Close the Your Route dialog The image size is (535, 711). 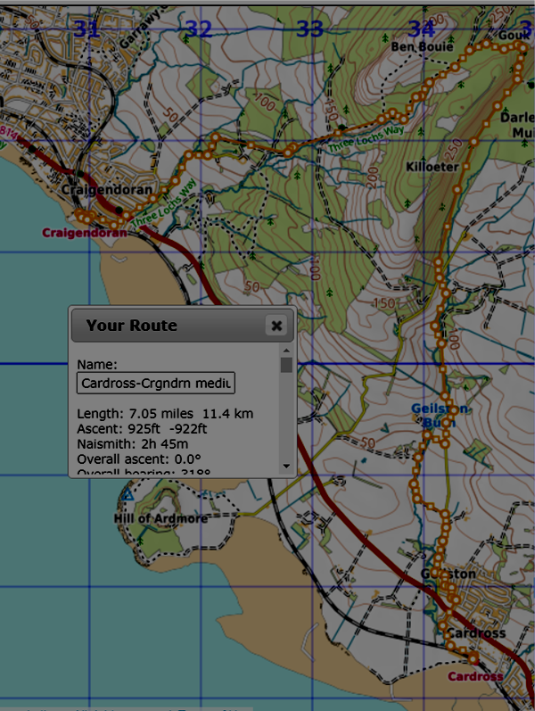tap(276, 326)
